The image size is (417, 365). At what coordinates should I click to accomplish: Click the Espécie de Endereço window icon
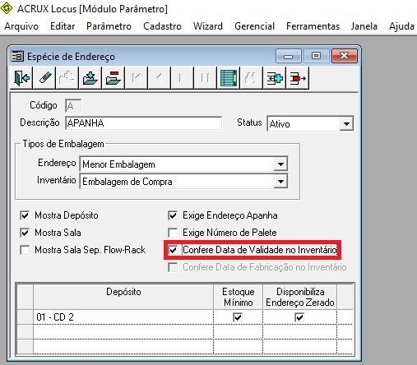17,57
